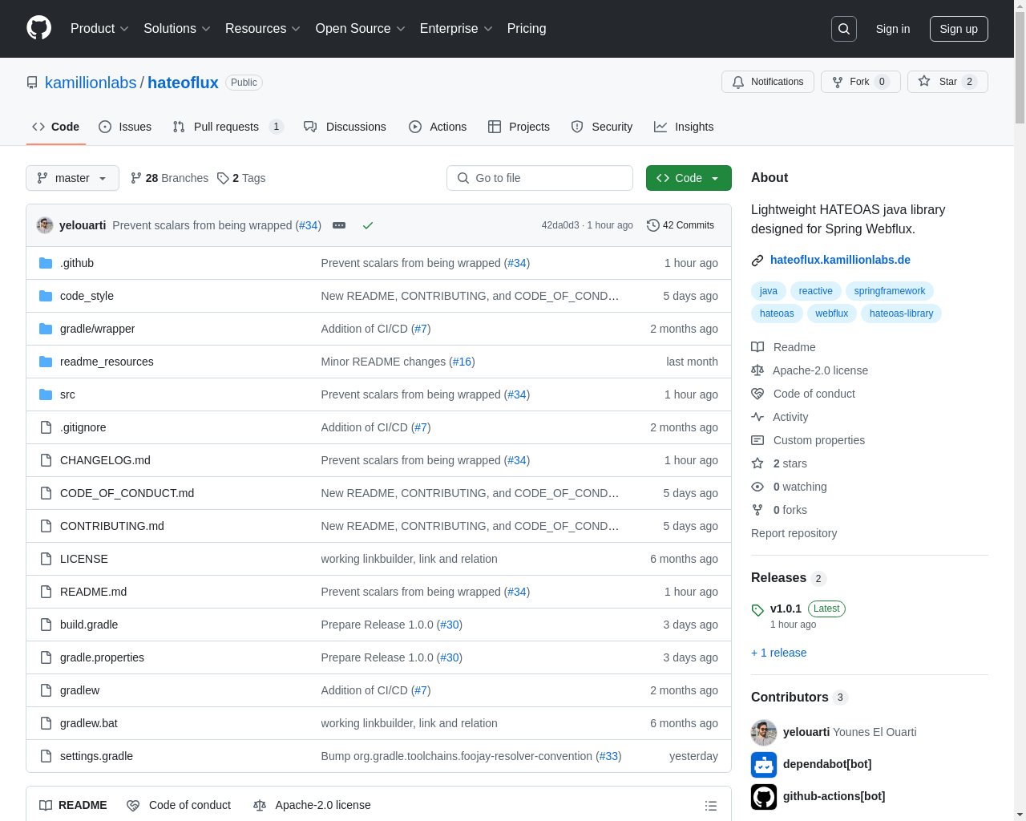
Task: Expand the Product menu
Action: click(99, 29)
